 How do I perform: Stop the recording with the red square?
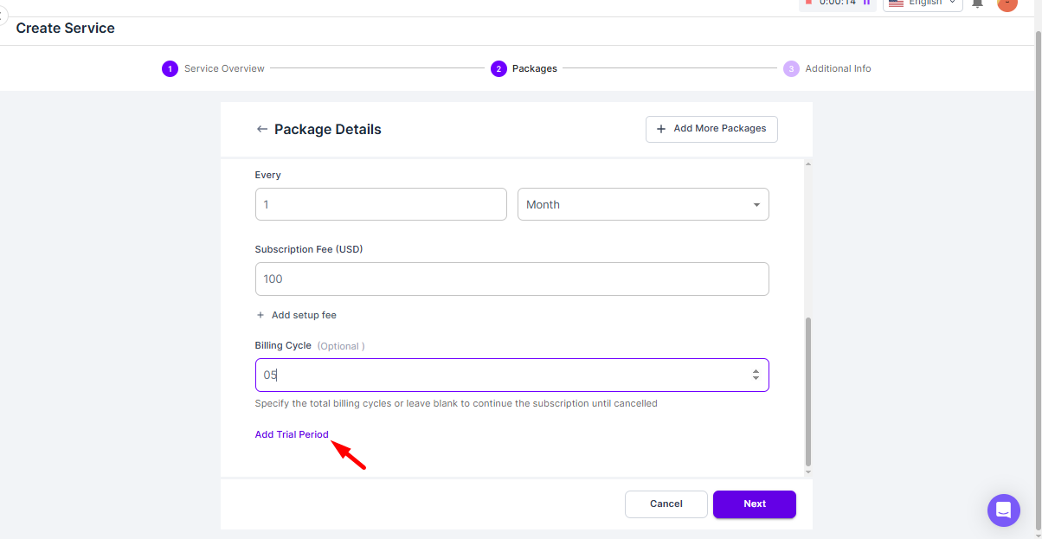tap(808, 3)
